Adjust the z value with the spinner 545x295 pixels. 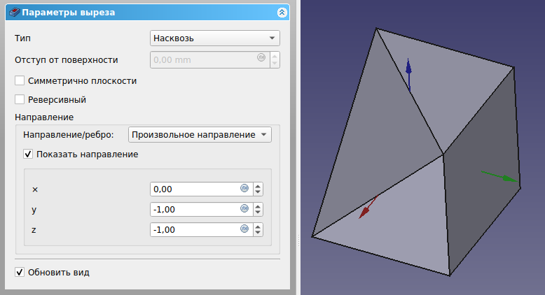click(258, 229)
